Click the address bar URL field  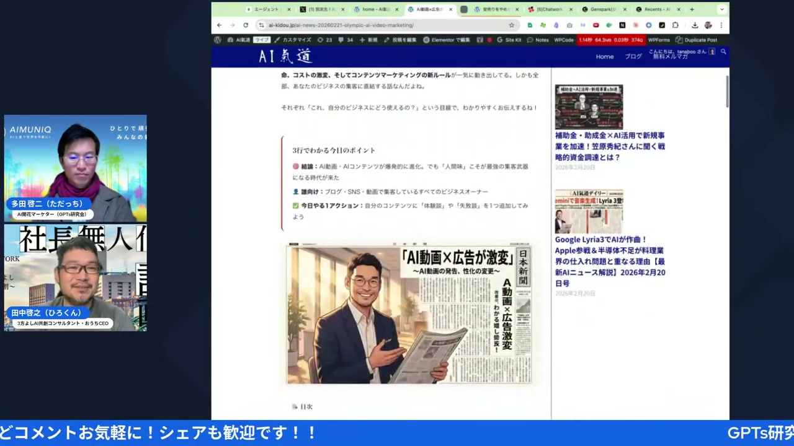(341, 25)
